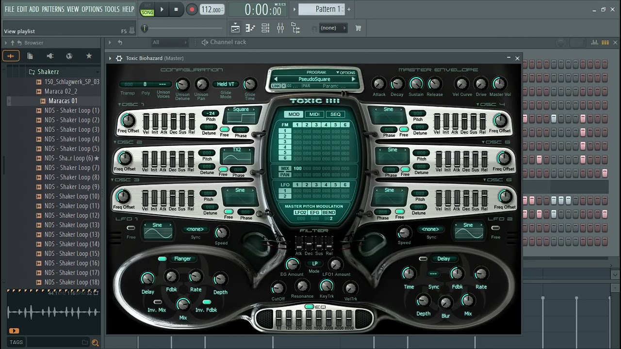Switch to the MOD tab in Toxic
The width and height of the screenshot is (621, 349).
coord(294,114)
